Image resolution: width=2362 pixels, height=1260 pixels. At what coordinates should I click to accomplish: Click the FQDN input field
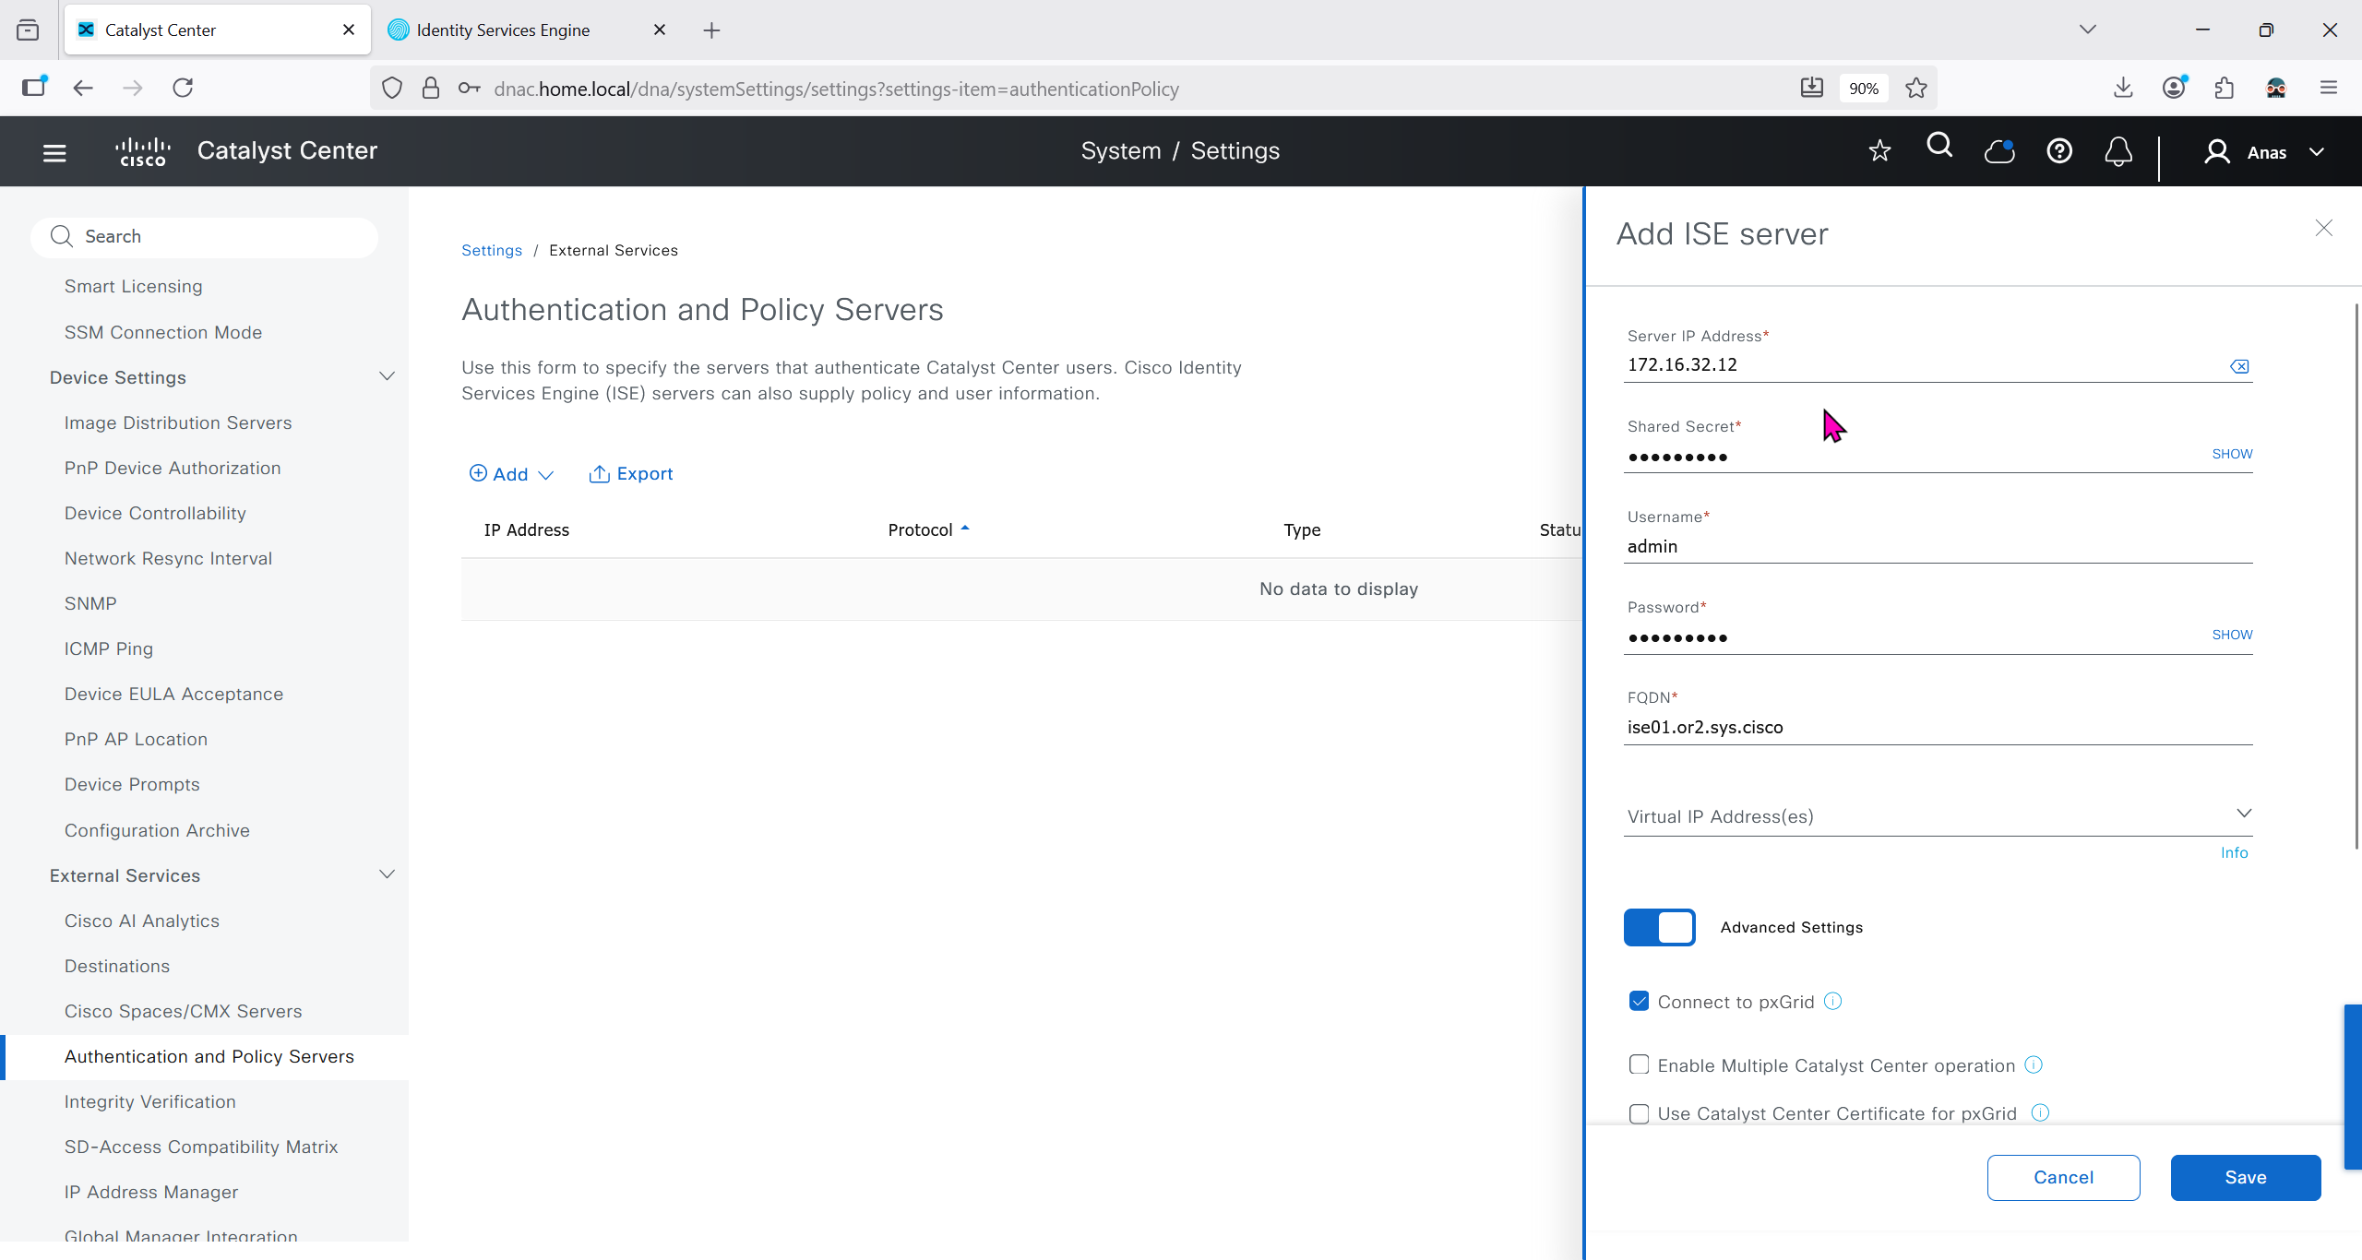tap(1938, 727)
